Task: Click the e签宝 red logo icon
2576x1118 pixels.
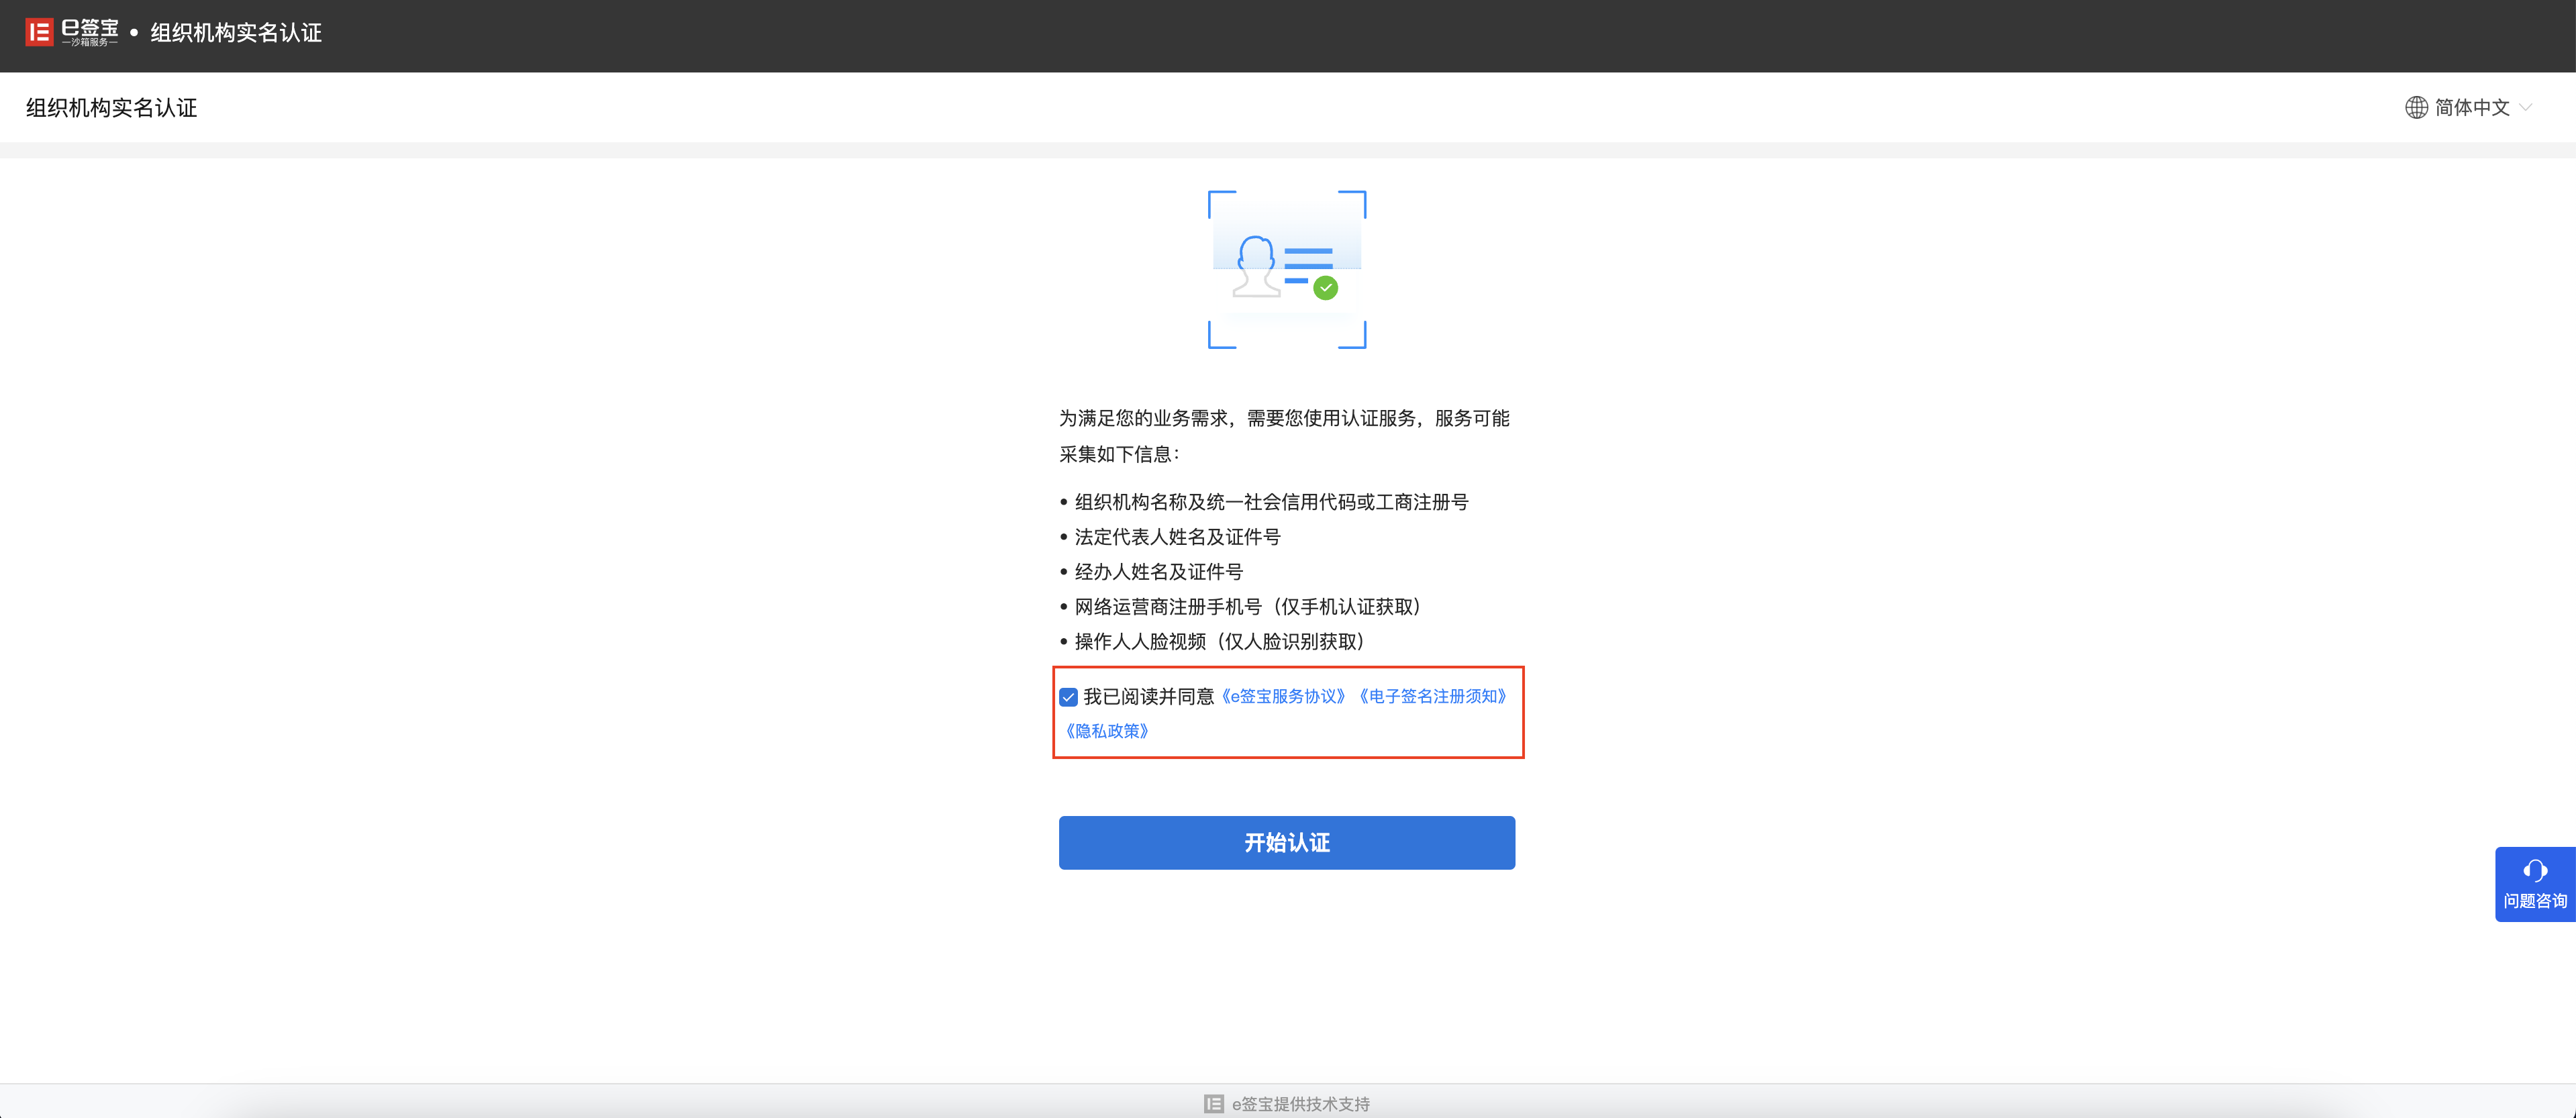Action: 39,32
